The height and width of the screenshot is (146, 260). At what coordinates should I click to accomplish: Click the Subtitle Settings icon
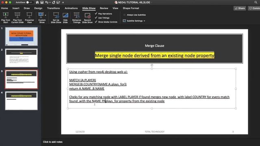click(x=124, y=21)
